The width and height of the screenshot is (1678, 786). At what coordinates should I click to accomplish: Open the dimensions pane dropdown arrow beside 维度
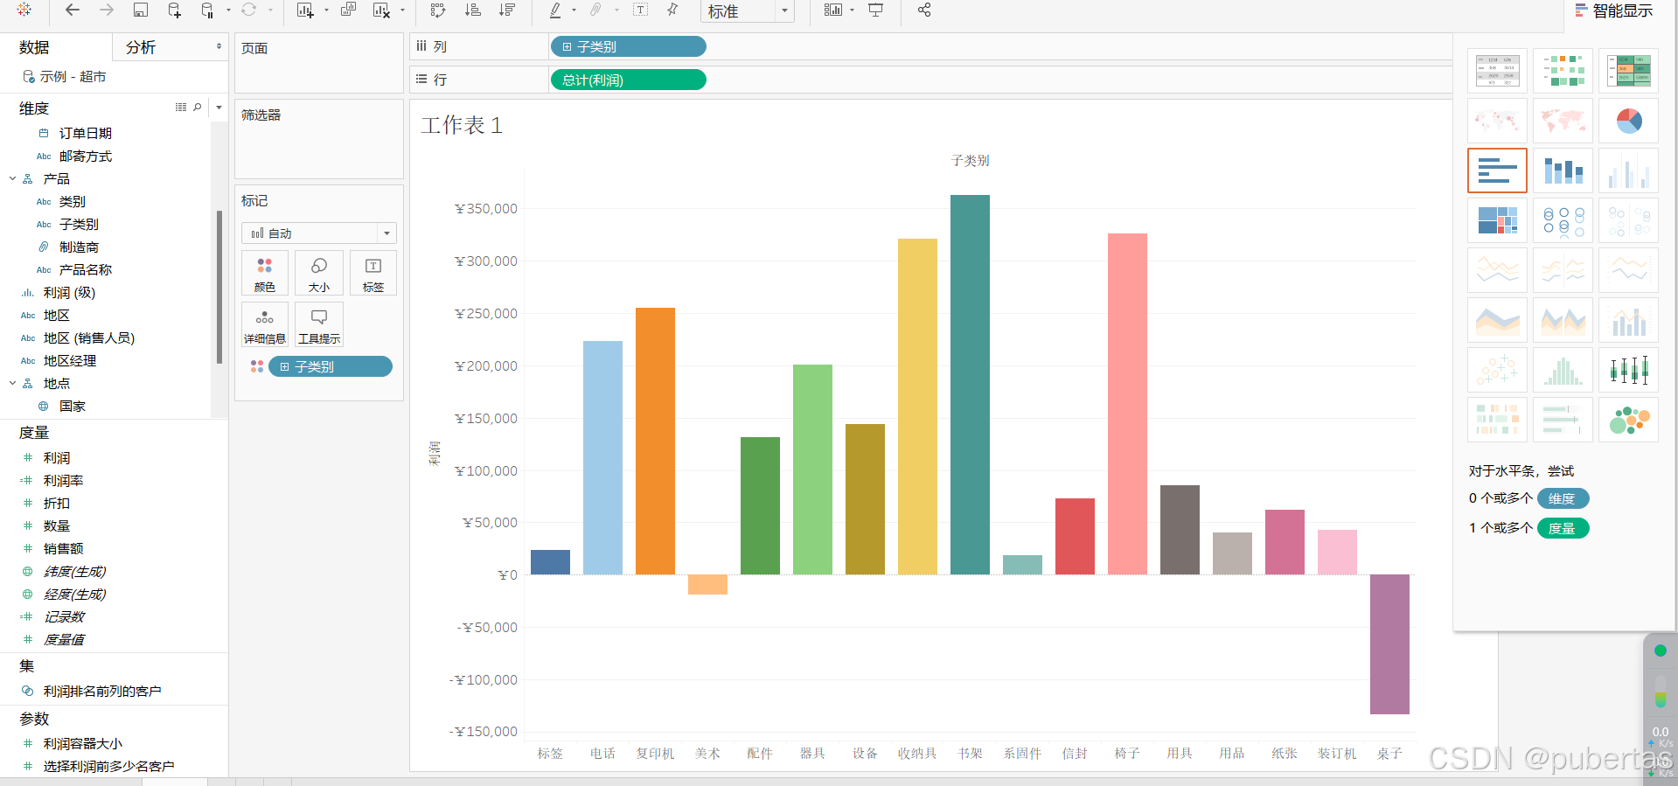219,108
